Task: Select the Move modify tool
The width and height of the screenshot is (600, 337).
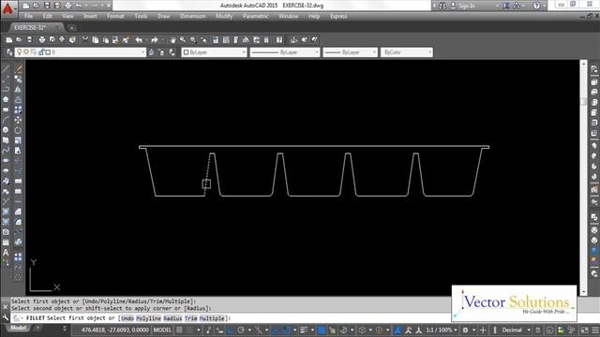Action: coord(18,120)
